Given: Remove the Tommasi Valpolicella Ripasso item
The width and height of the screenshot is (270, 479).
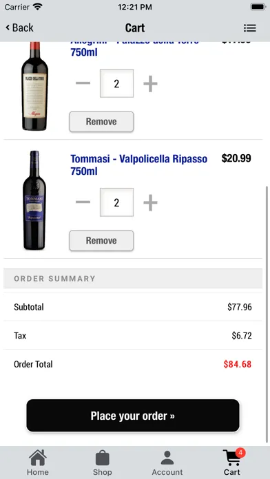Looking at the screenshot, I should 101,241.
